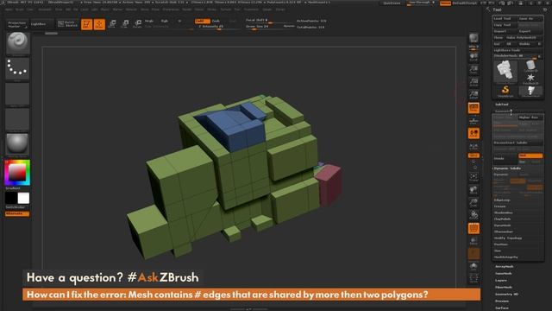Click the Zoom canvas icon on right shelf

coord(474,70)
